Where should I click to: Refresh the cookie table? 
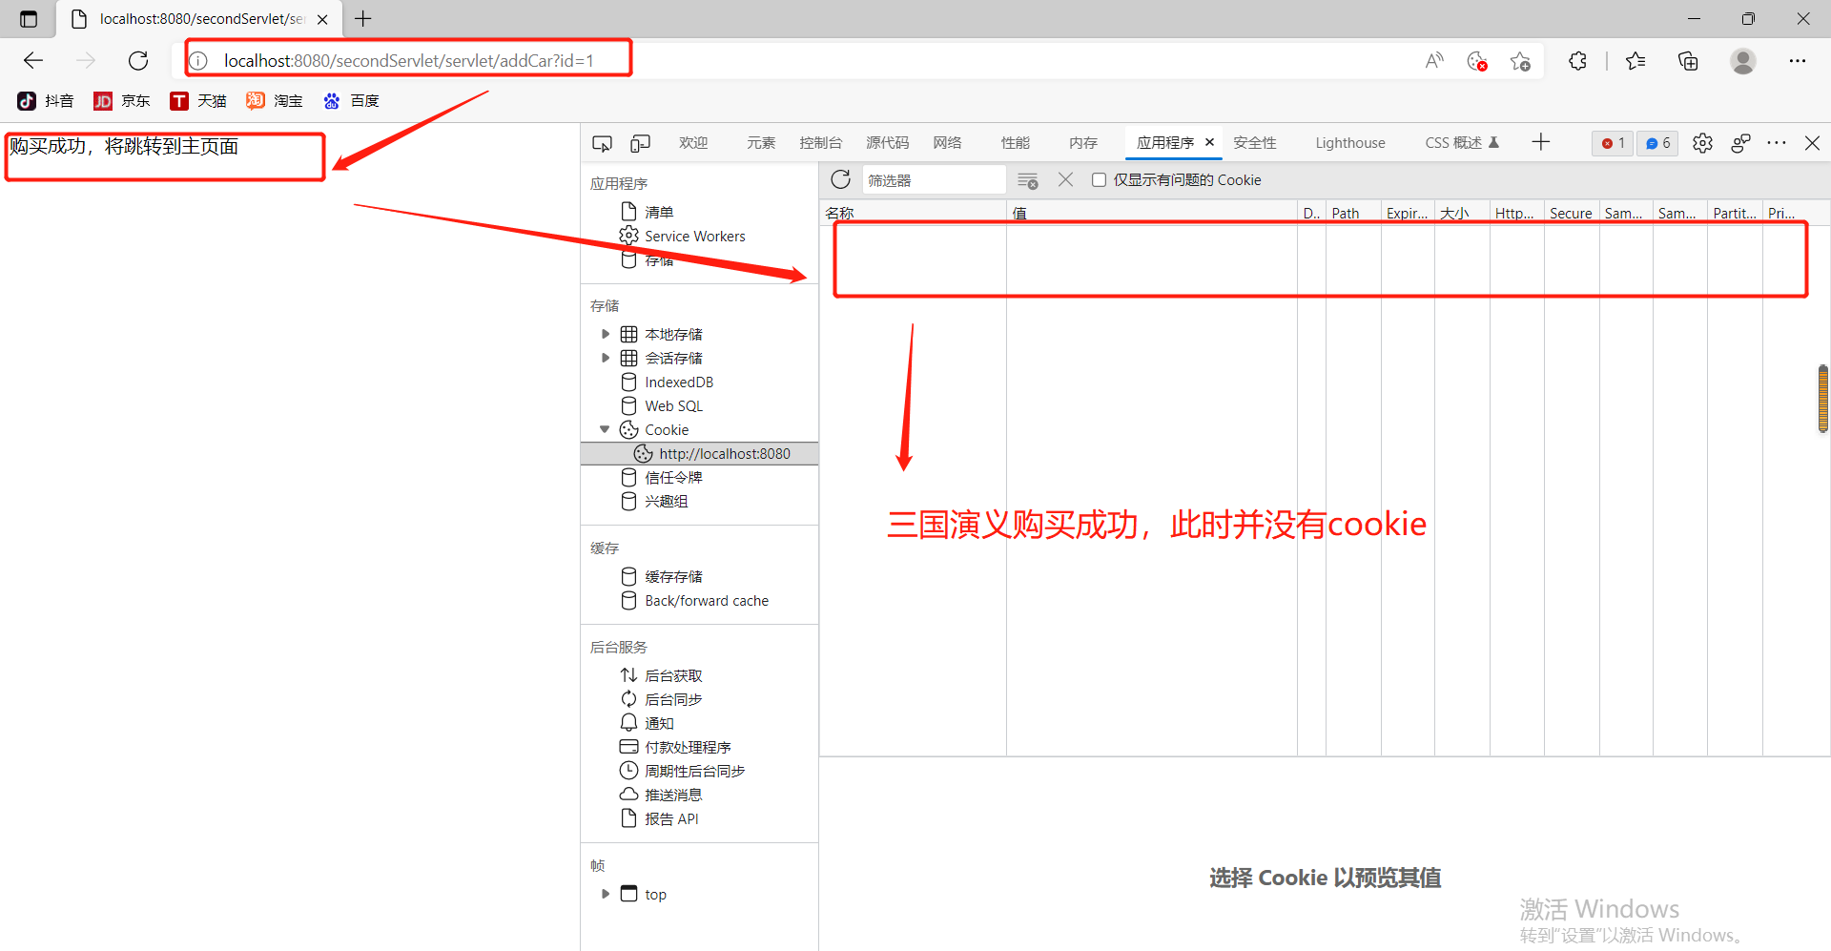[840, 179]
